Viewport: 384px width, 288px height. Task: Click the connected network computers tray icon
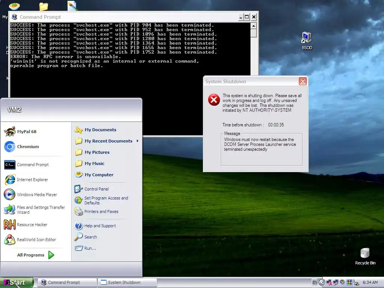click(336, 282)
